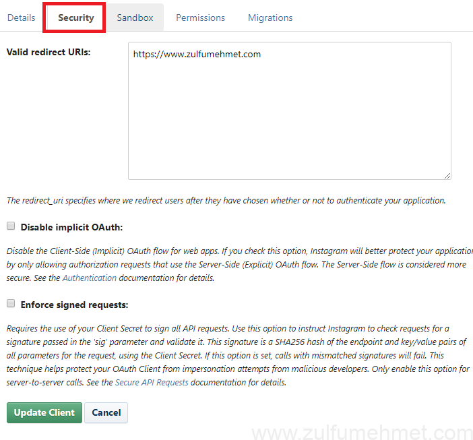Grab the text area resize handle

(447, 175)
